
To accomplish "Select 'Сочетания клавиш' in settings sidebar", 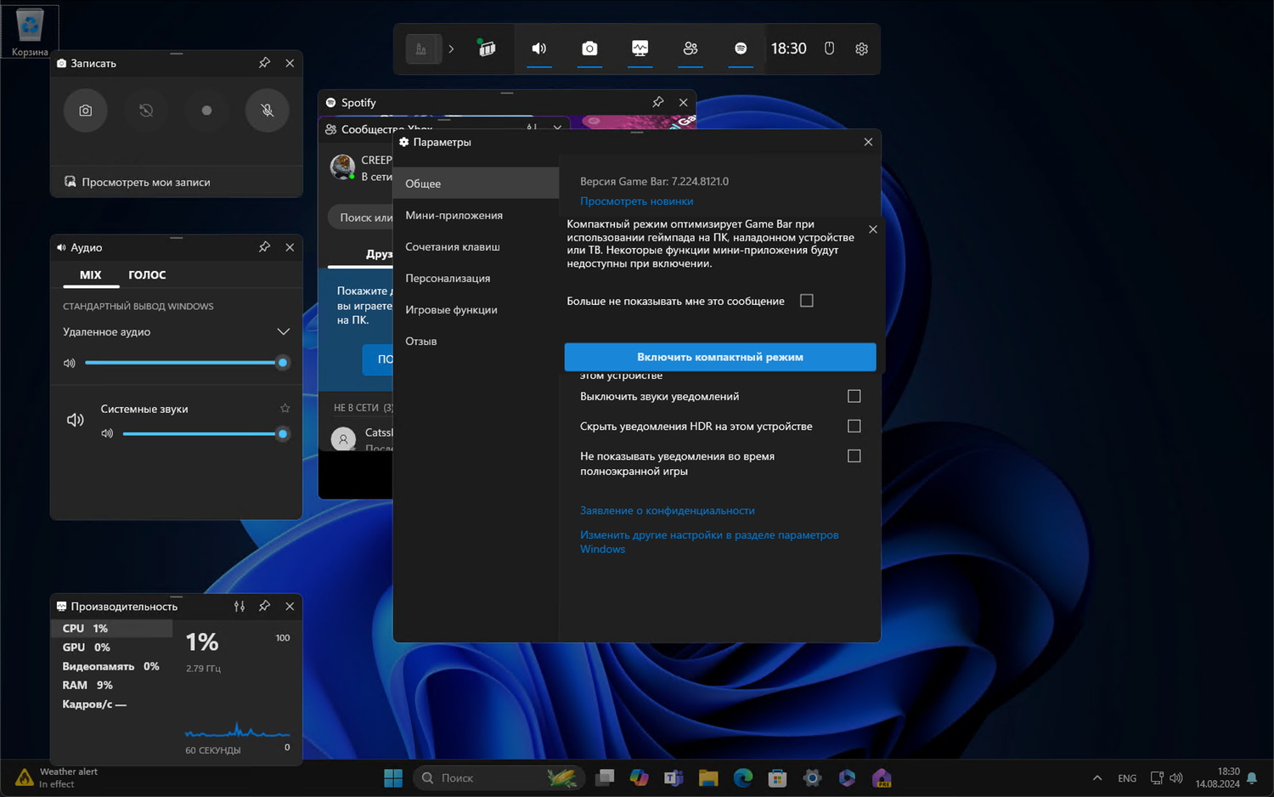I will [453, 247].
